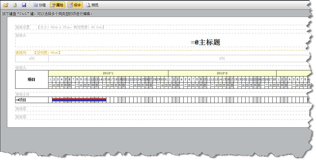316x160 pixels.
Task: Click weekday cell below day 31 of 2013-1
Action: coord(166,86)
